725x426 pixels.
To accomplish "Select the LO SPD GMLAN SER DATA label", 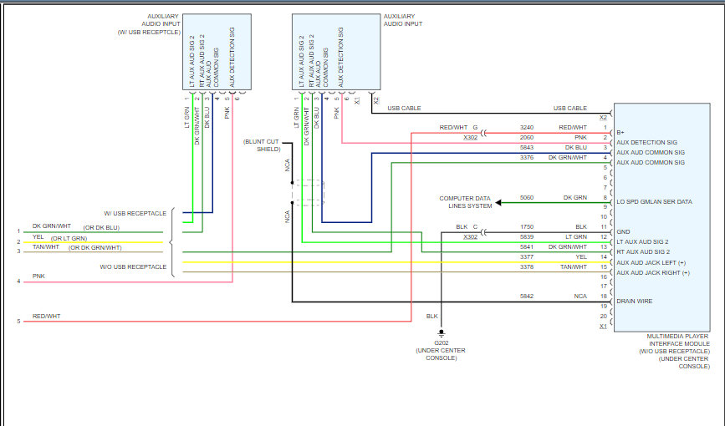I will click(x=654, y=202).
